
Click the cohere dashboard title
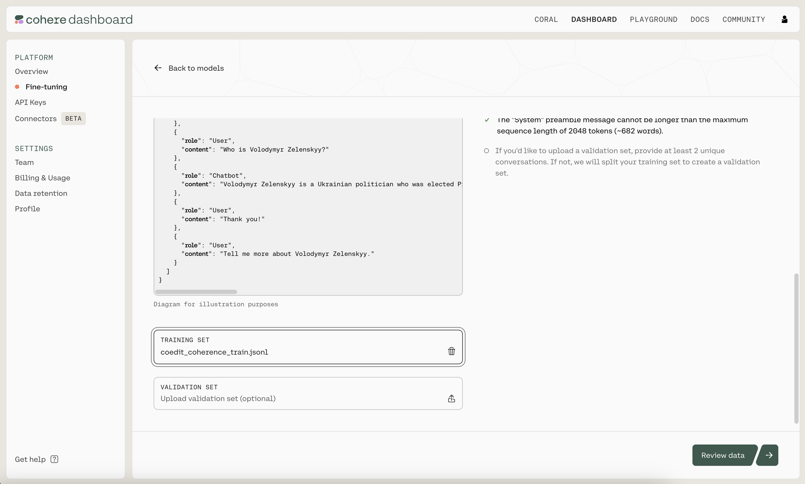point(79,19)
